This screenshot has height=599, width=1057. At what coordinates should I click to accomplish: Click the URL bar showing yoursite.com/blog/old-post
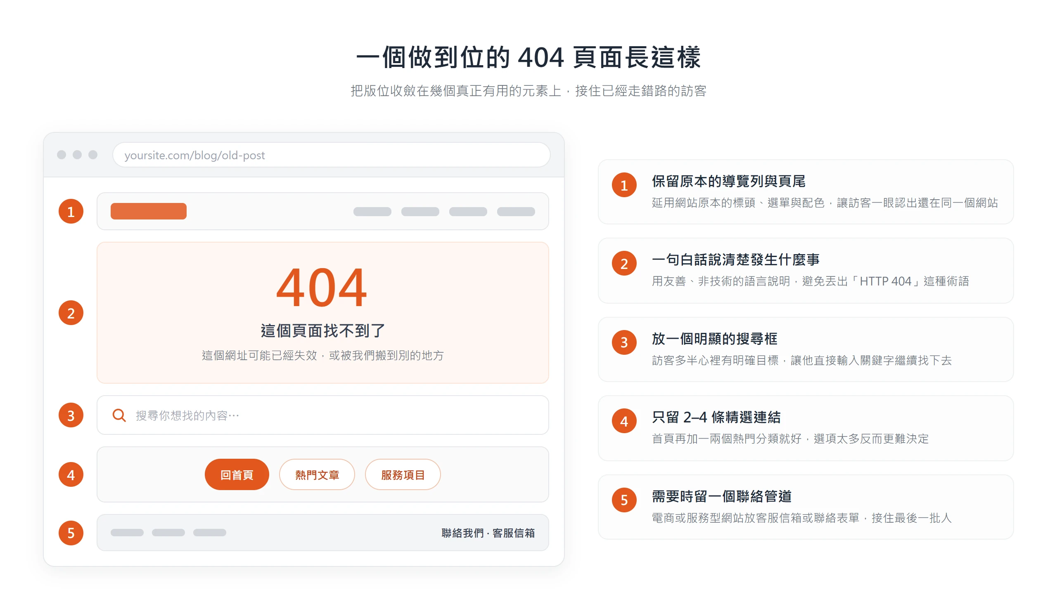tap(331, 155)
